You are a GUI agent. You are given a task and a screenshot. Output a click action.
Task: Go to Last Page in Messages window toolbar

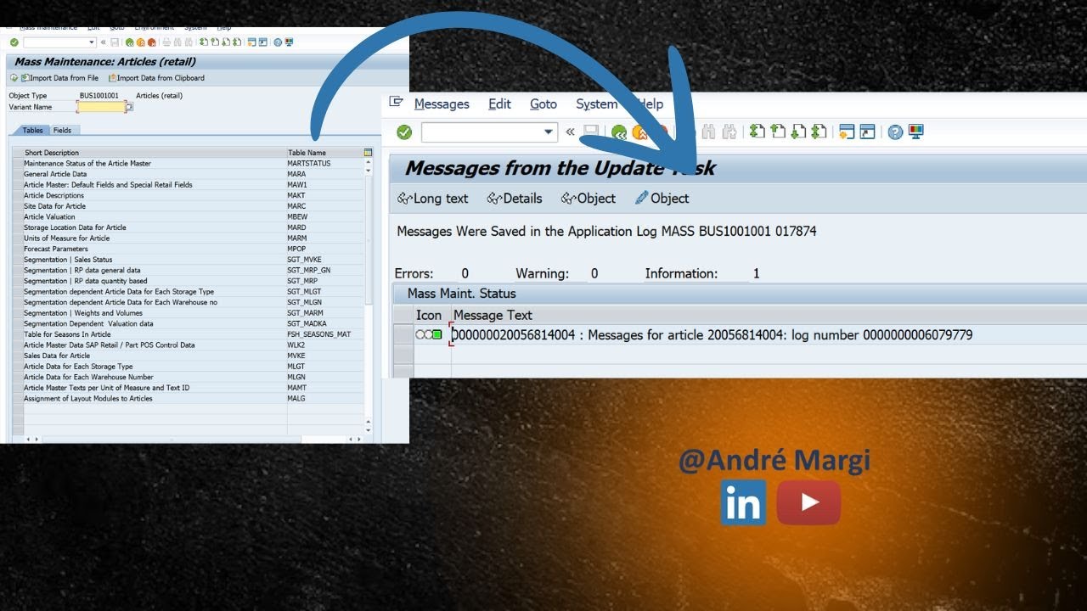(819, 132)
